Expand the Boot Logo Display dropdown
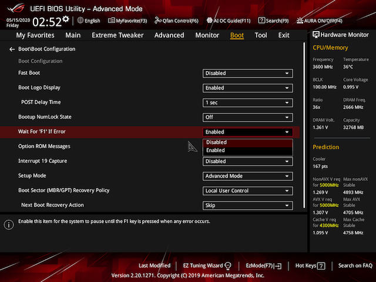The image size is (376, 282). 248,88
